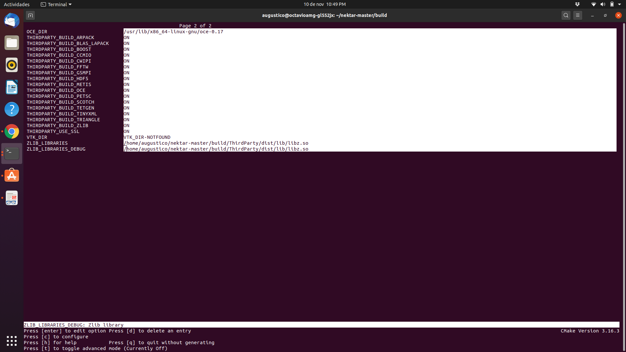Click the new tab icon in terminal header
The height and width of the screenshot is (352, 626).
click(30, 15)
